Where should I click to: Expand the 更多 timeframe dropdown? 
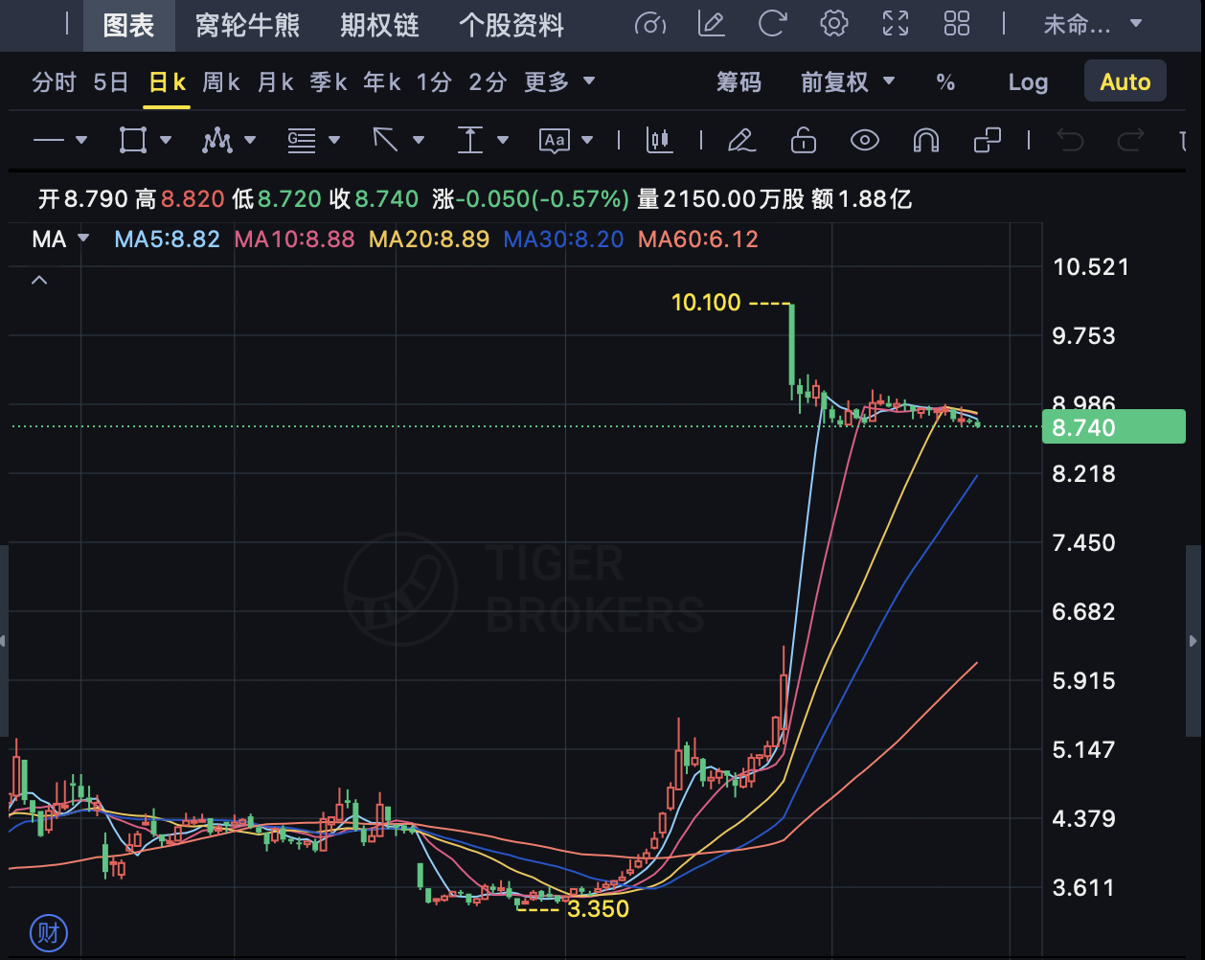coord(559,82)
